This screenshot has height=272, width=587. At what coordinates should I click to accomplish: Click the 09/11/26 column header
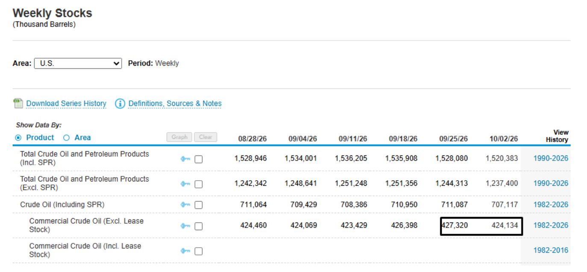(x=353, y=139)
